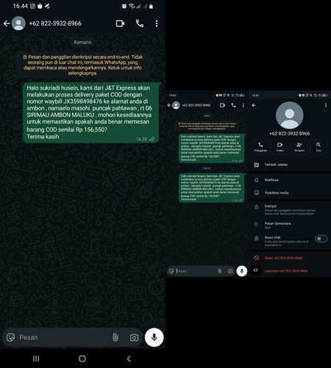Open profile avatar in small middle chat header
Screen dimensions: 331x368
tap(176, 105)
